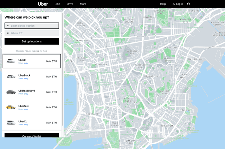Click UberTaxi NaN ETH price
The width and height of the screenshot is (225, 149).
52,107
